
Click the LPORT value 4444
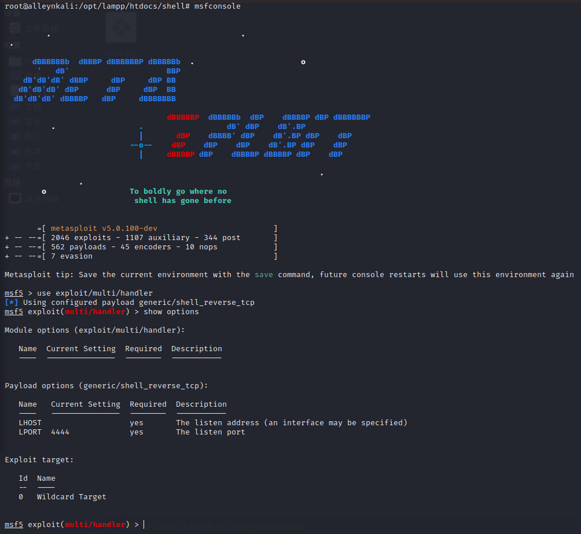tap(60, 432)
